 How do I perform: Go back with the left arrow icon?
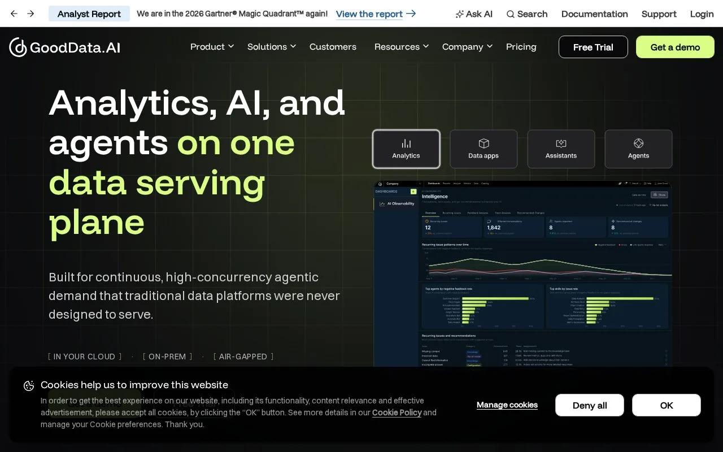pos(14,14)
